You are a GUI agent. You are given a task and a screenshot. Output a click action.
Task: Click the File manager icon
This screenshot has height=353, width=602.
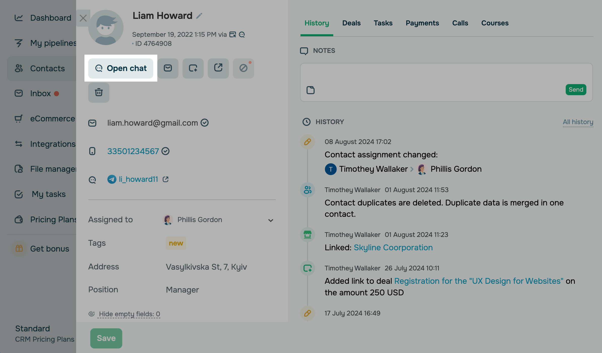(19, 169)
